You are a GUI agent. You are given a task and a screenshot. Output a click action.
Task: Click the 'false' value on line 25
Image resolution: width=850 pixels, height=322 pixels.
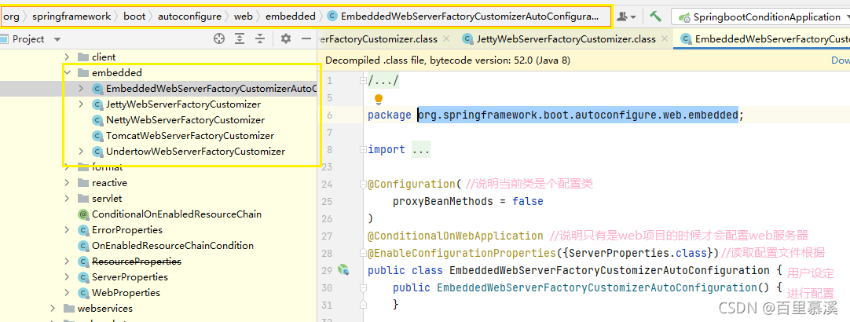tap(527, 201)
